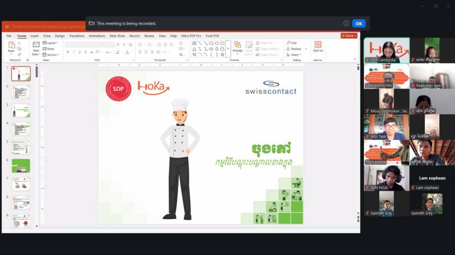Click Clear All Formatting icon

(131, 44)
